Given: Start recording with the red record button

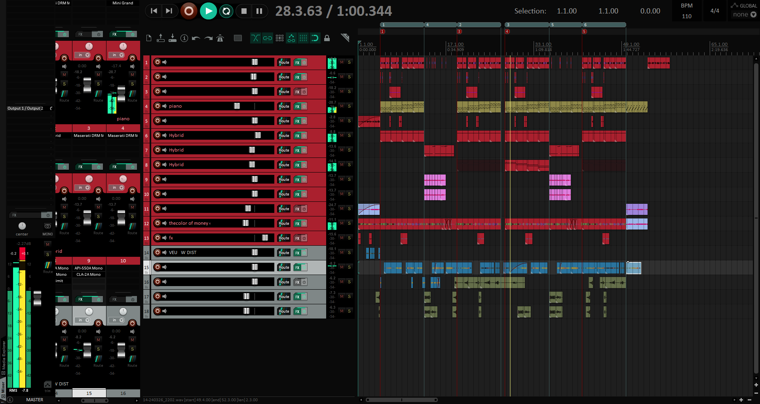Looking at the screenshot, I should point(189,11).
